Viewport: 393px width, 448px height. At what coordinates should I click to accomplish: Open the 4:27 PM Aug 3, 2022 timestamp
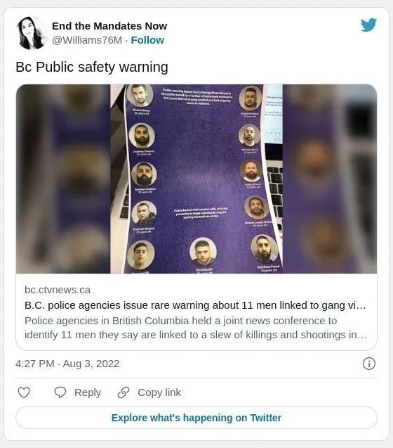click(x=67, y=364)
